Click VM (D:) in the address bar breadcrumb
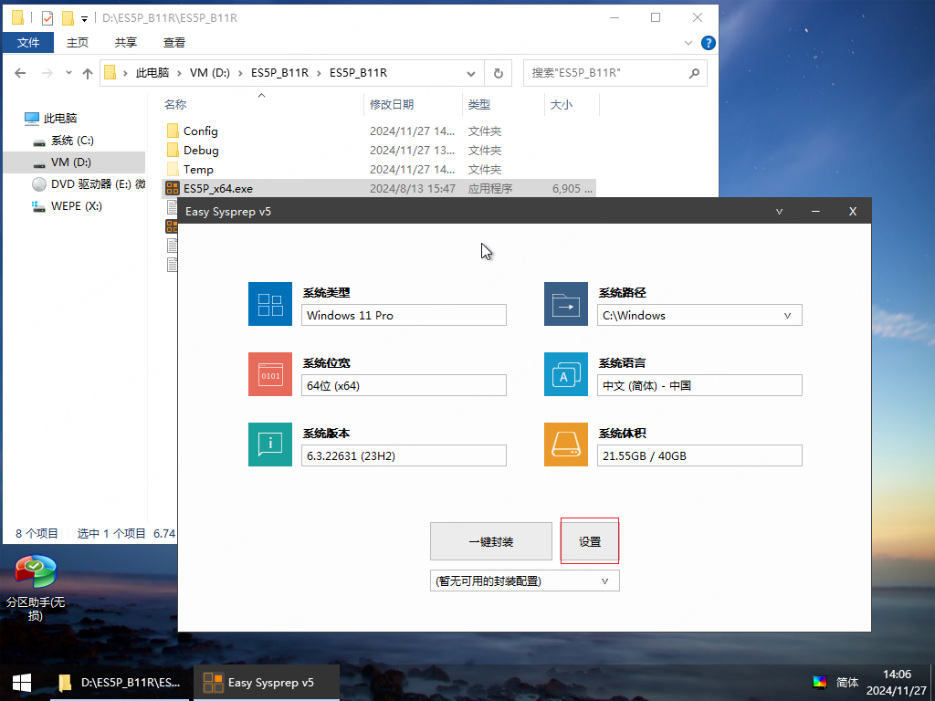Screen dimensions: 935x701 (x=210, y=73)
